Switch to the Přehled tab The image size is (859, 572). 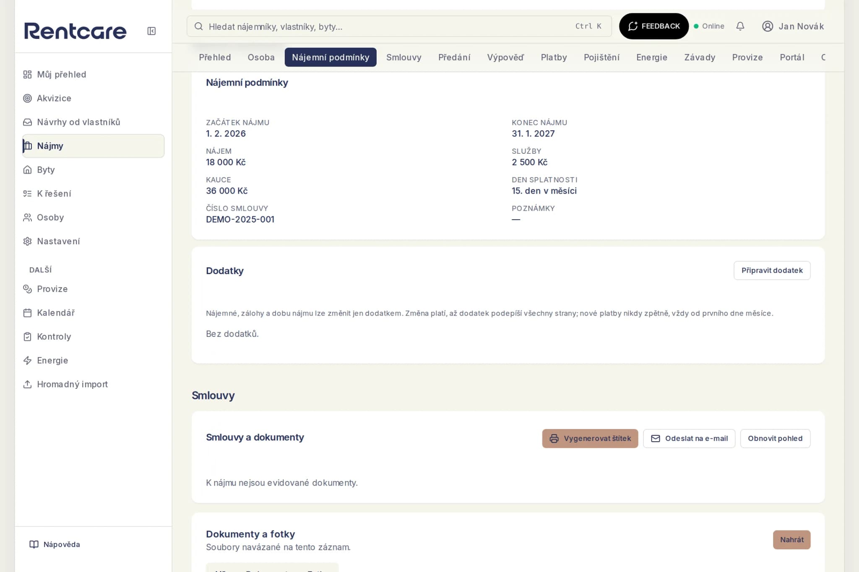pos(215,57)
